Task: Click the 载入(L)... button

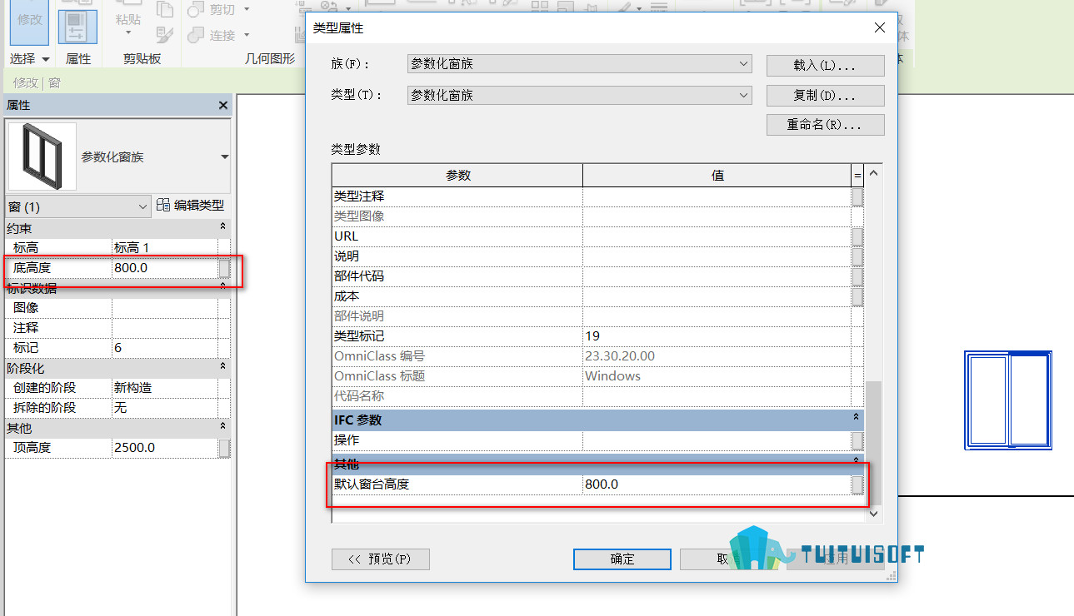Action: [x=825, y=65]
